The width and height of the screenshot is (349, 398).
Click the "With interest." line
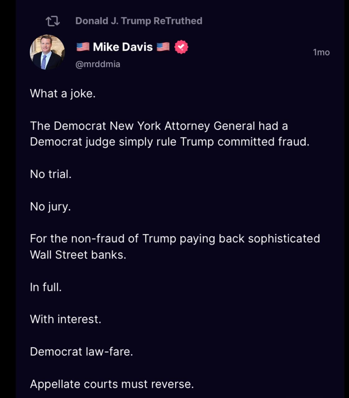[x=66, y=319]
